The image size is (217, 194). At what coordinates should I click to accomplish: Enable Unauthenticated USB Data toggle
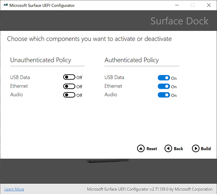coord(69,77)
